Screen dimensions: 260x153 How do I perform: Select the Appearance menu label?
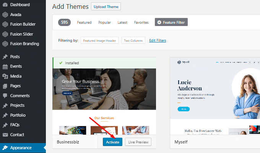coord(21,148)
